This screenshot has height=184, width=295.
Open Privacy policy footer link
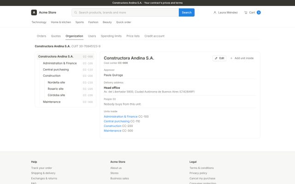point(198,173)
